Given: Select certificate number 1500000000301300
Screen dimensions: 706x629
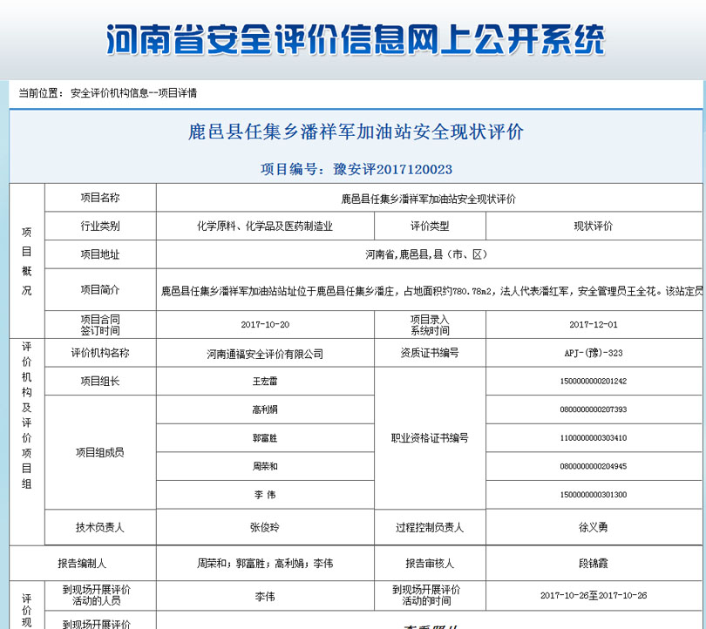Looking at the screenshot, I should 593,495.
